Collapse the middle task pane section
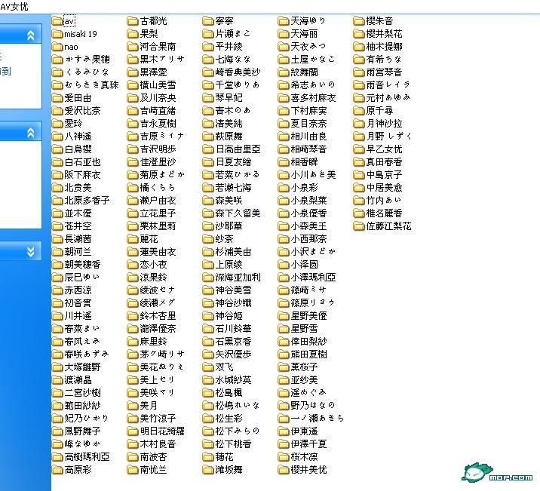The image size is (540, 491). 30,133
